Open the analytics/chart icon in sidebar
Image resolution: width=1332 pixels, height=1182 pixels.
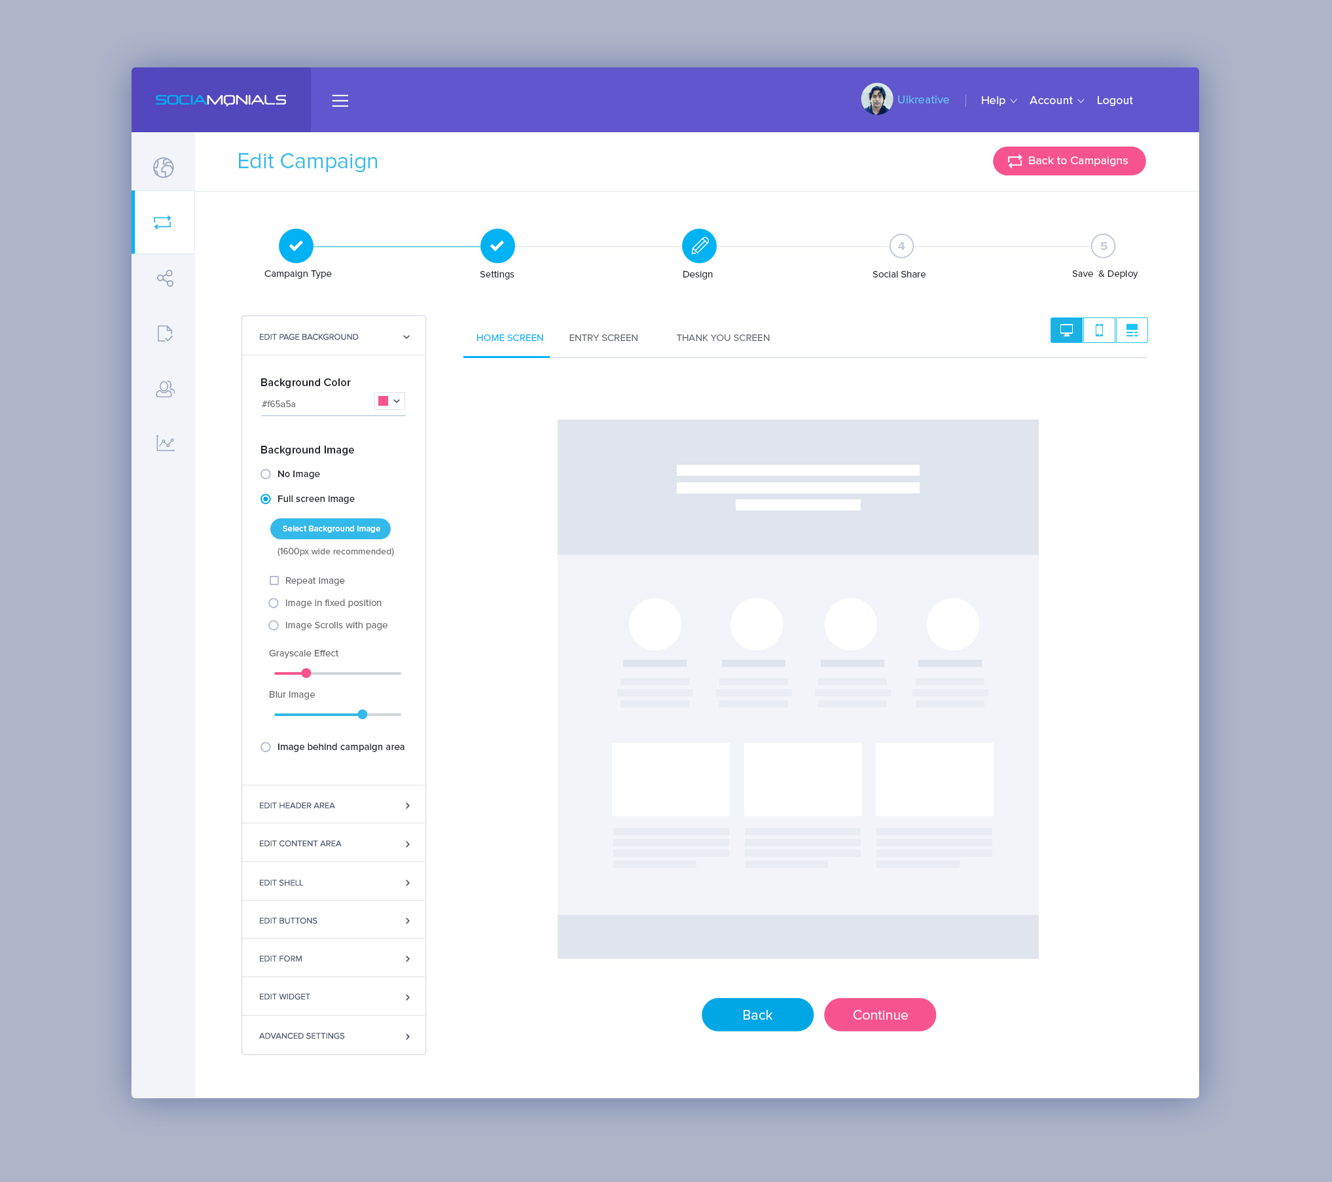point(166,442)
